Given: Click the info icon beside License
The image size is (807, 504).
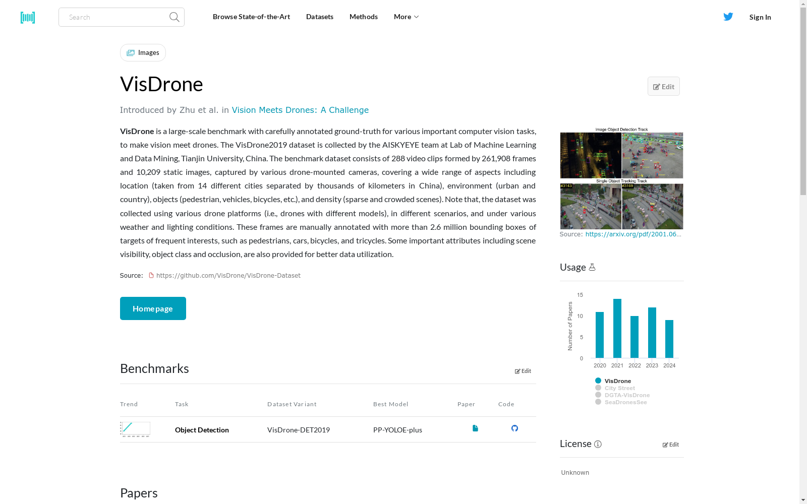Looking at the screenshot, I should tap(598, 444).
